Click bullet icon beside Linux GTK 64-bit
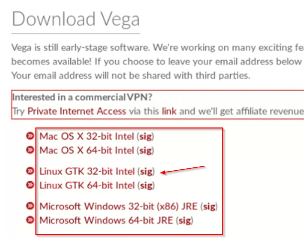 pos(30,185)
